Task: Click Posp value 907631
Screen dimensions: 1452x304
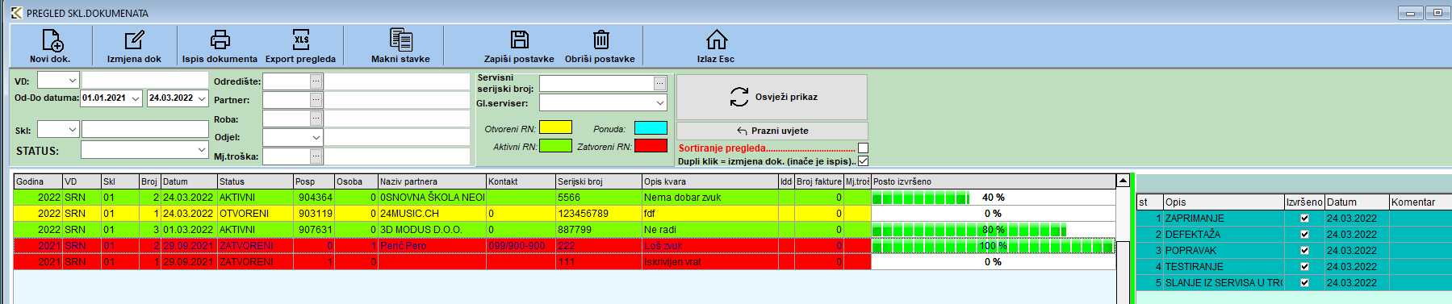Action: coord(314,230)
